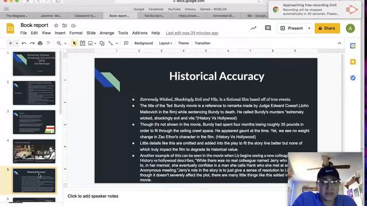Open the View menu
Screen dimensions: 367x206
click(x=46, y=33)
